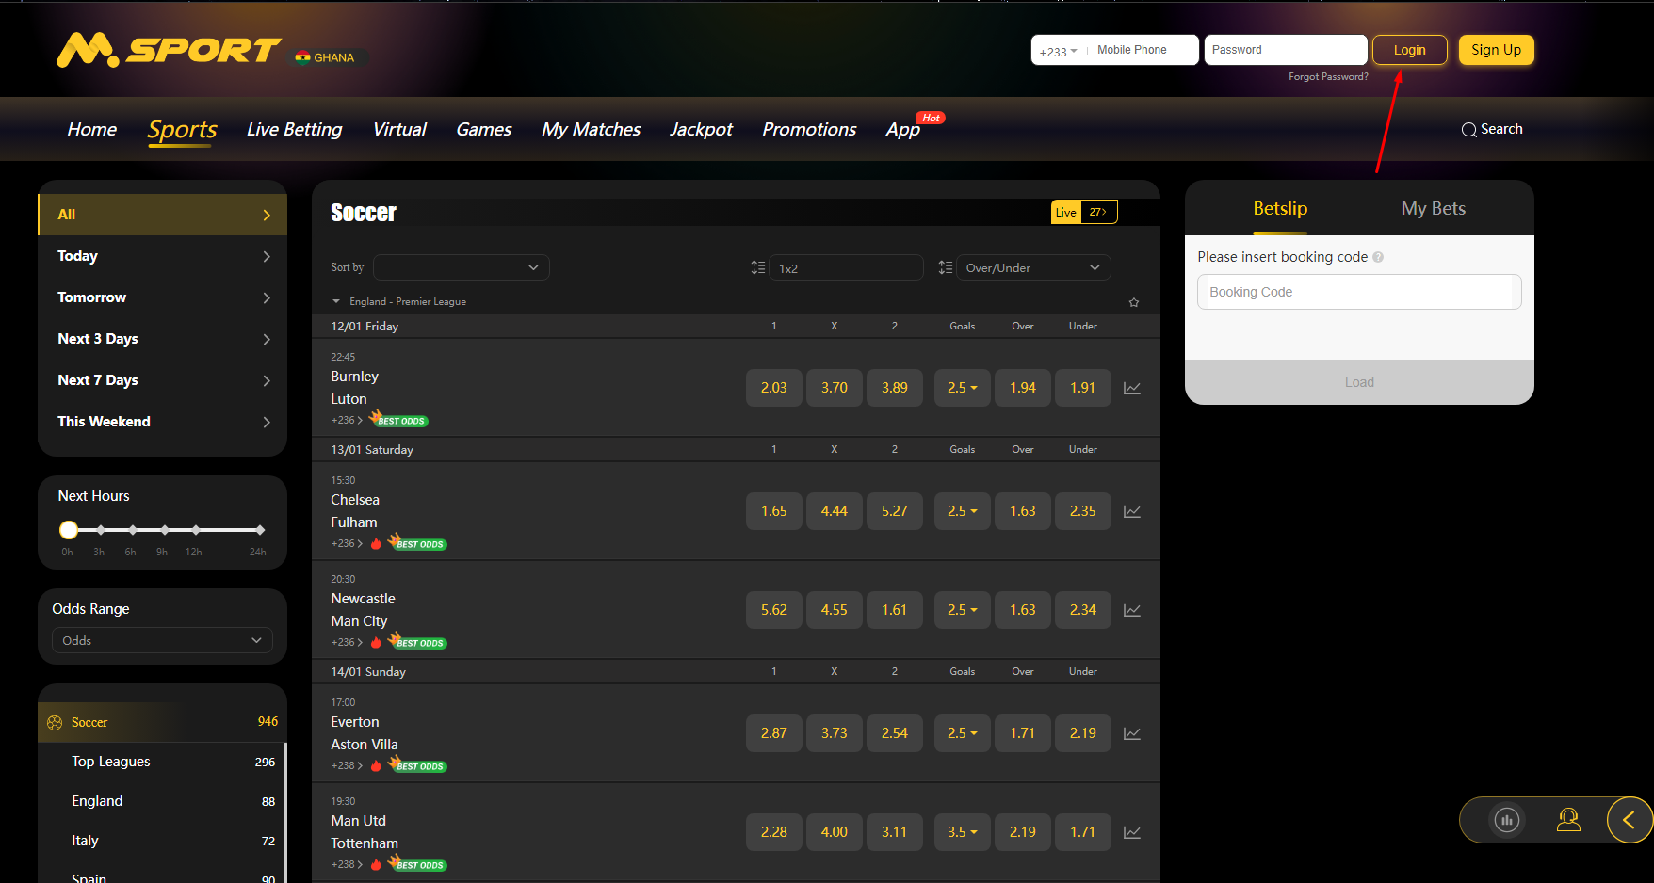1654x883 pixels.
Task: Switch to the My Bets tab
Action: click(1433, 209)
